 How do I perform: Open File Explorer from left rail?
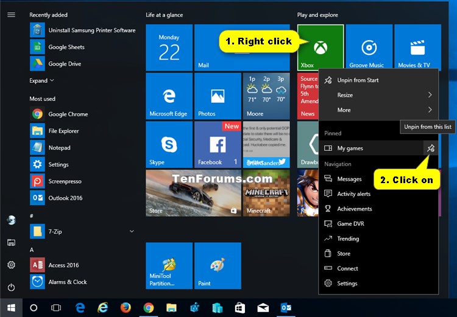12,242
